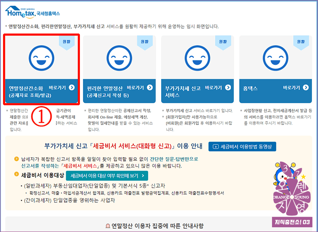Click orange bullet icon beside 세금비서 이용대상
318x232 pixels.
[x=16, y=174]
